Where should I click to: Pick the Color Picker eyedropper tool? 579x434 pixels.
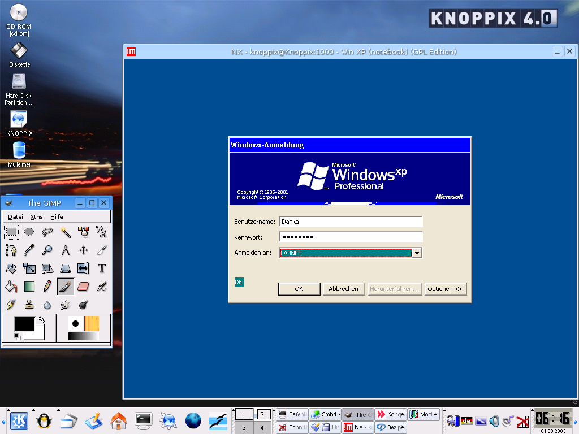pos(29,250)
